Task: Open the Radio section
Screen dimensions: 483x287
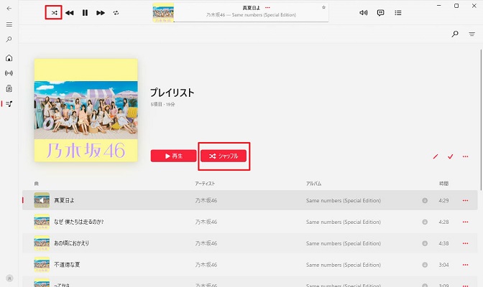Action: 9,73
